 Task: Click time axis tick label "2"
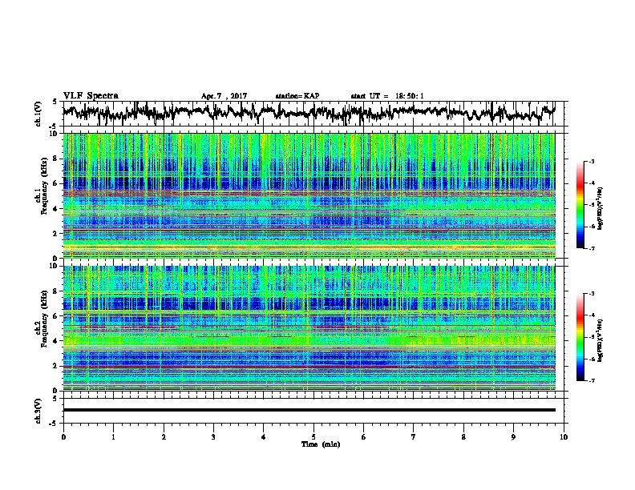click(x=164, y=437)
